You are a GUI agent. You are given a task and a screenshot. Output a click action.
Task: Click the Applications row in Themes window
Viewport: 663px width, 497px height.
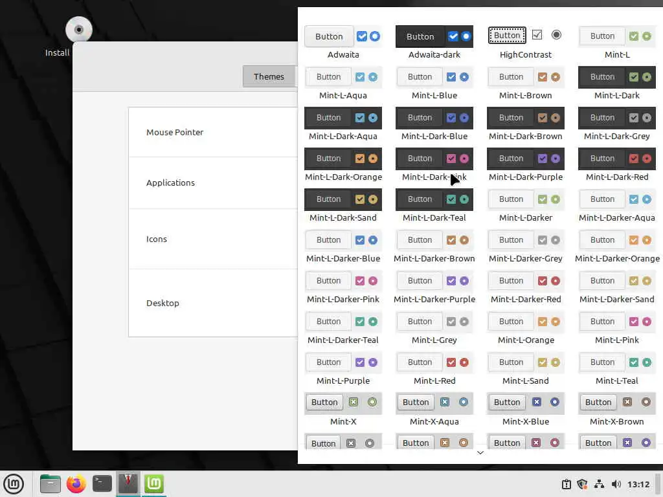[x=213, y=183]
